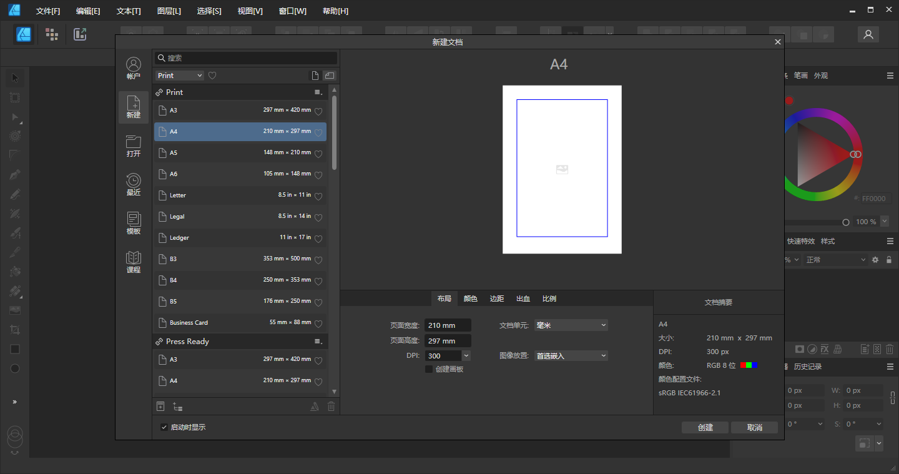Open Press Ready category options menu icon
This screenshot has height=474, width=899.
[x=318, y=342]
